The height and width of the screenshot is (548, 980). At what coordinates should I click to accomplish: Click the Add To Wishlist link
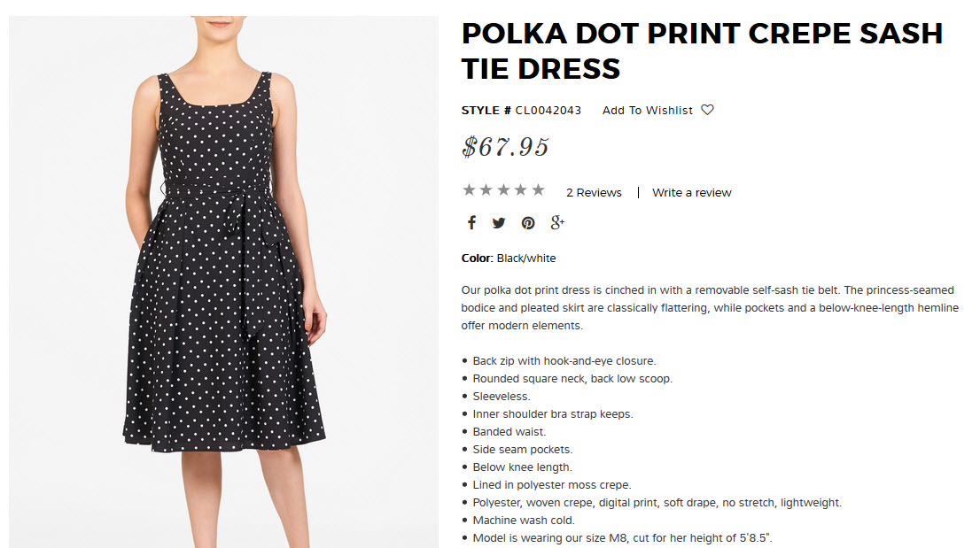648,111
